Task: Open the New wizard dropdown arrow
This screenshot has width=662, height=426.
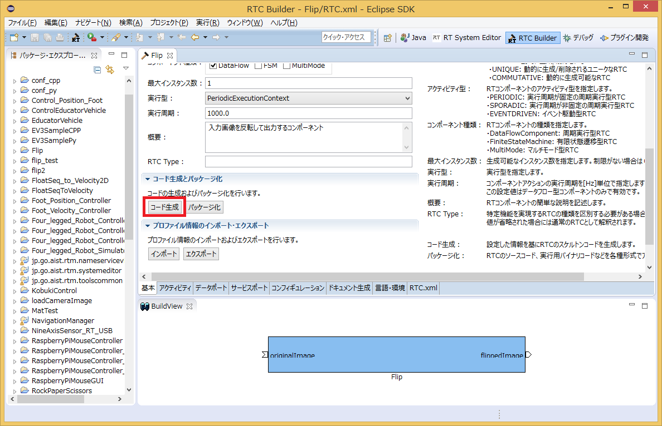Action: click(x=24, y=37)
